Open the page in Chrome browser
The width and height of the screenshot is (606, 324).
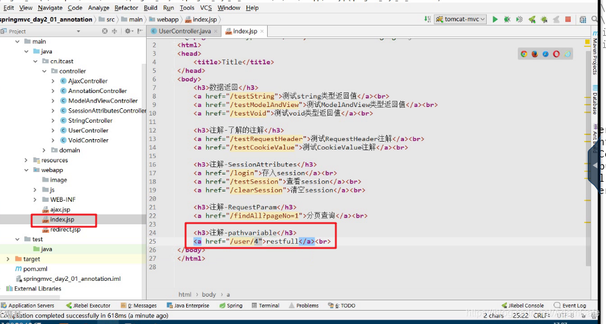coord(524,54)
